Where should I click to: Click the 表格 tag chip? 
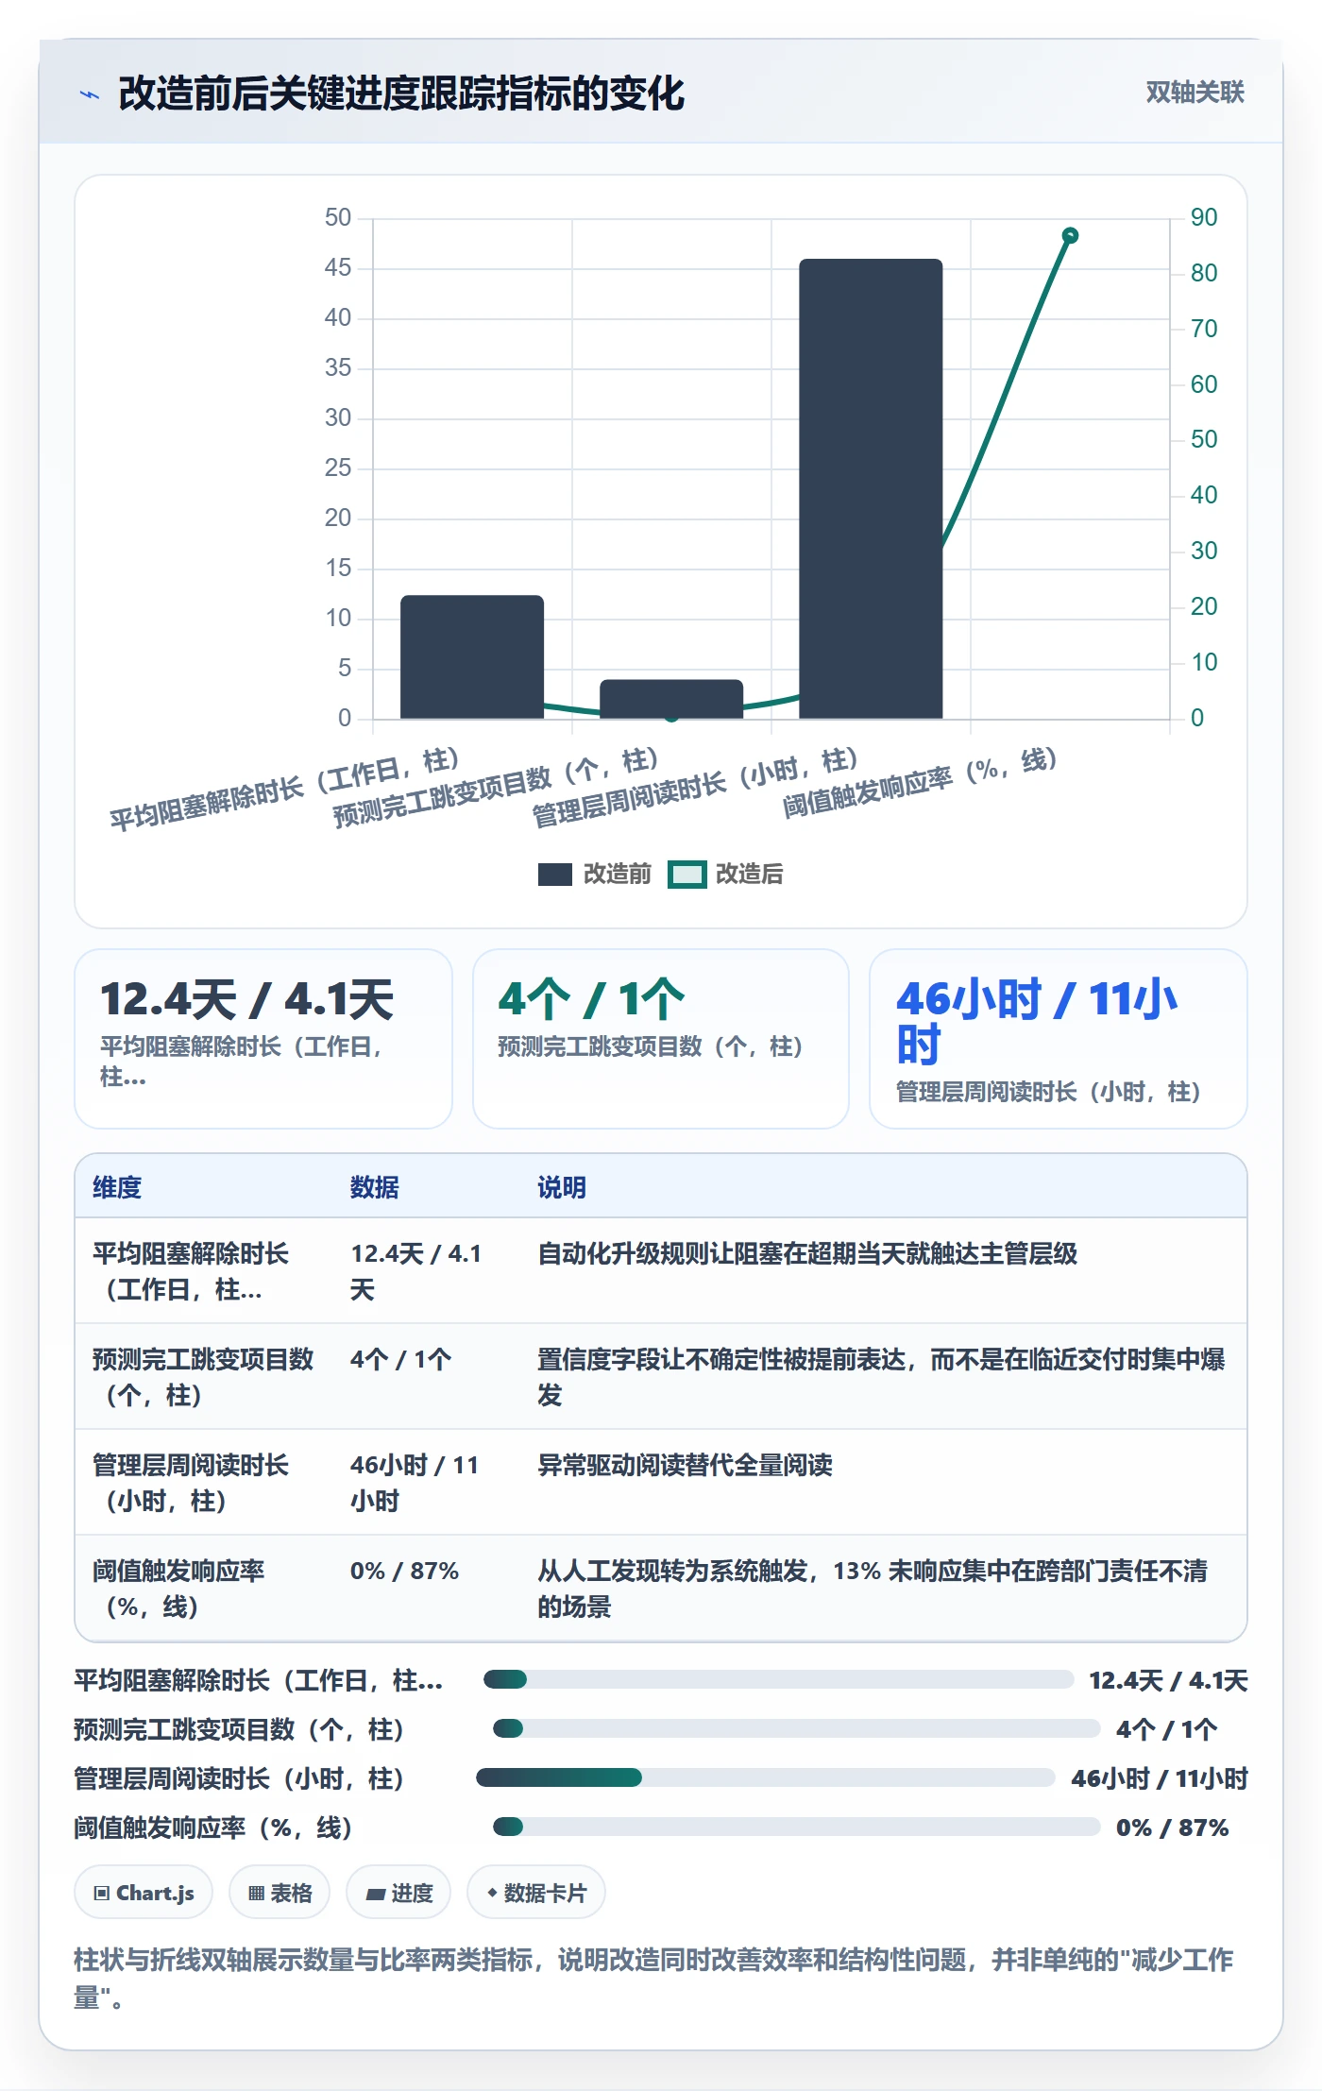coord(280,1893)
